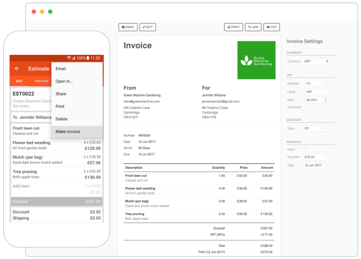
Task: Click the EDIT button above the invoice
Action: click(x=148, y=27)
